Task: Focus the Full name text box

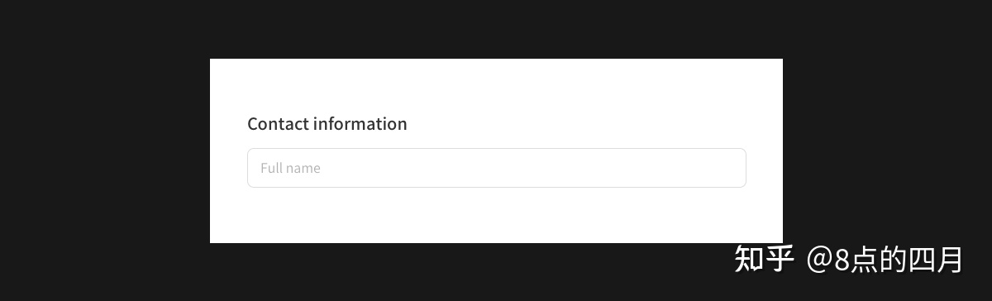Action: click(x=496, y=168)
